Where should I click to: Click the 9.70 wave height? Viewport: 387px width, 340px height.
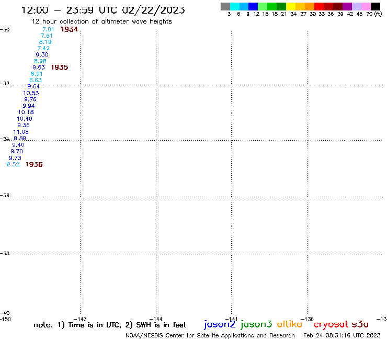tap(17, 151)
